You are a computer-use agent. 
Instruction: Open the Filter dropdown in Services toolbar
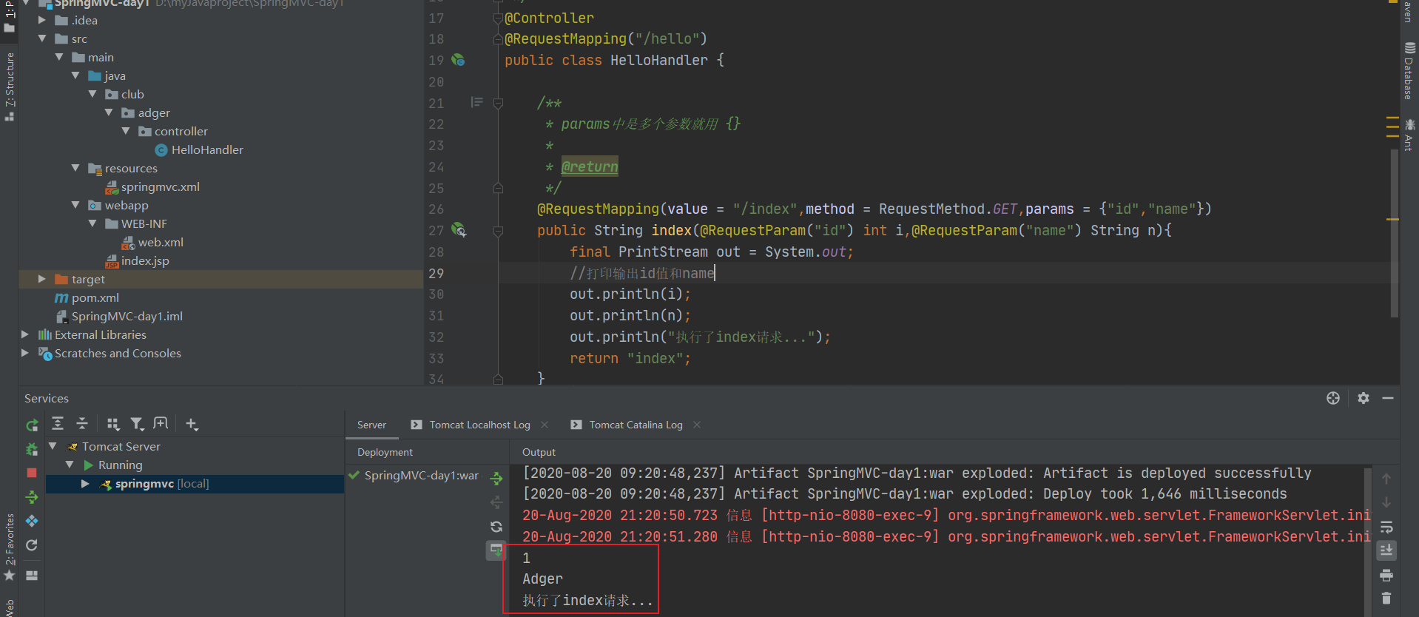coord(137,424)
